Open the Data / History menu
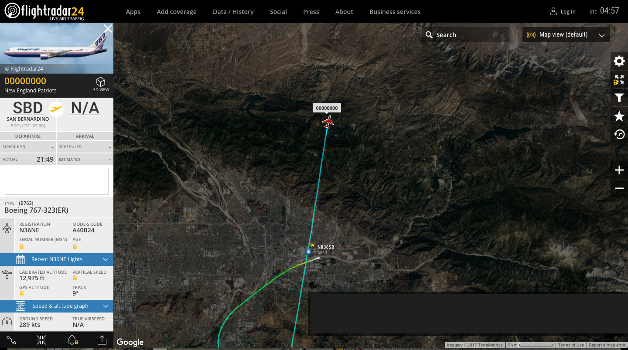628x350 pixels. coord(233,12)
